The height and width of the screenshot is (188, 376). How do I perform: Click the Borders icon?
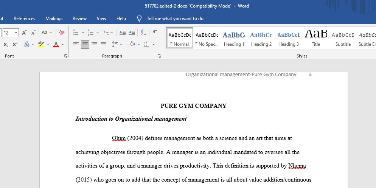click(x=146, y=44)
